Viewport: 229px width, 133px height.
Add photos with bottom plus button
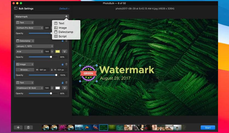pos(18,128)
